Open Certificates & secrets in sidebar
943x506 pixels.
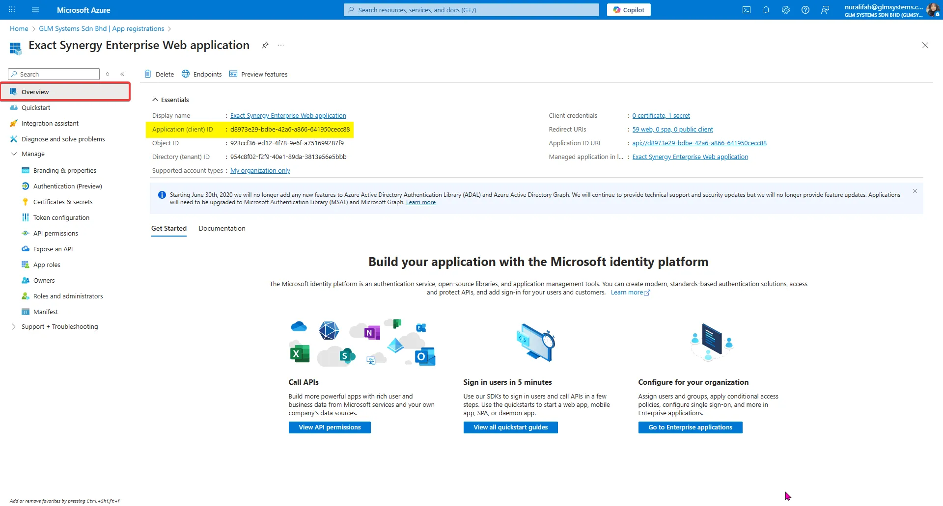click(x=63, y=202)
